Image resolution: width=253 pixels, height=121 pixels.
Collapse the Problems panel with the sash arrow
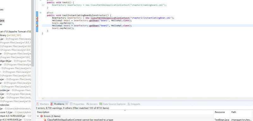click(125, 110)
